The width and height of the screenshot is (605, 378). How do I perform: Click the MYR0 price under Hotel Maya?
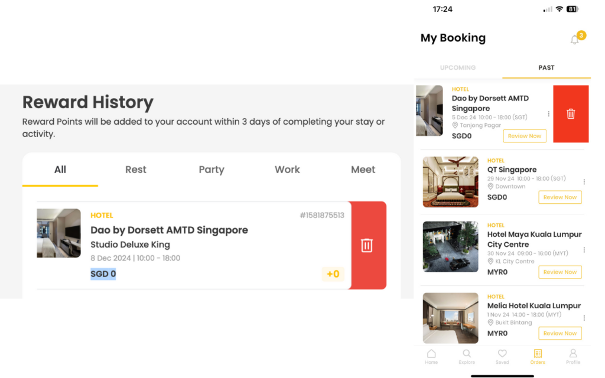pos(497,272)
